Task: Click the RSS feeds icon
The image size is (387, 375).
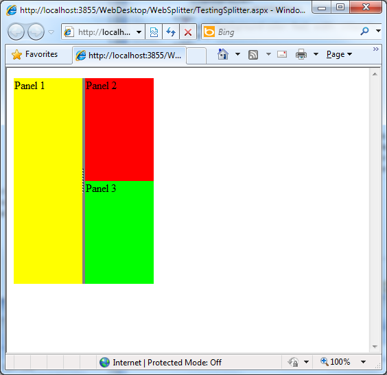Action: tap(253, 54)
